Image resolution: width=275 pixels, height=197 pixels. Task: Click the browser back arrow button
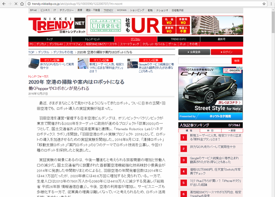(4, 3)
